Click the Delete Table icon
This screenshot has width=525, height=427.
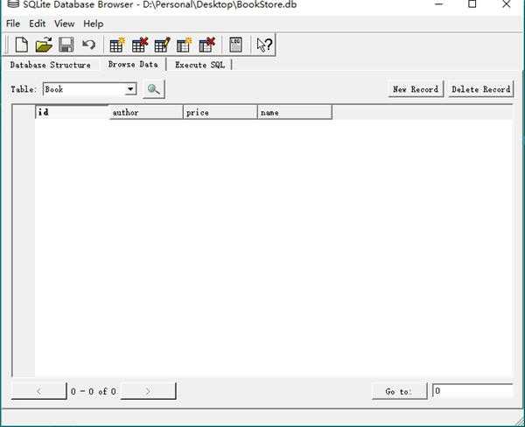pos(140,45)
